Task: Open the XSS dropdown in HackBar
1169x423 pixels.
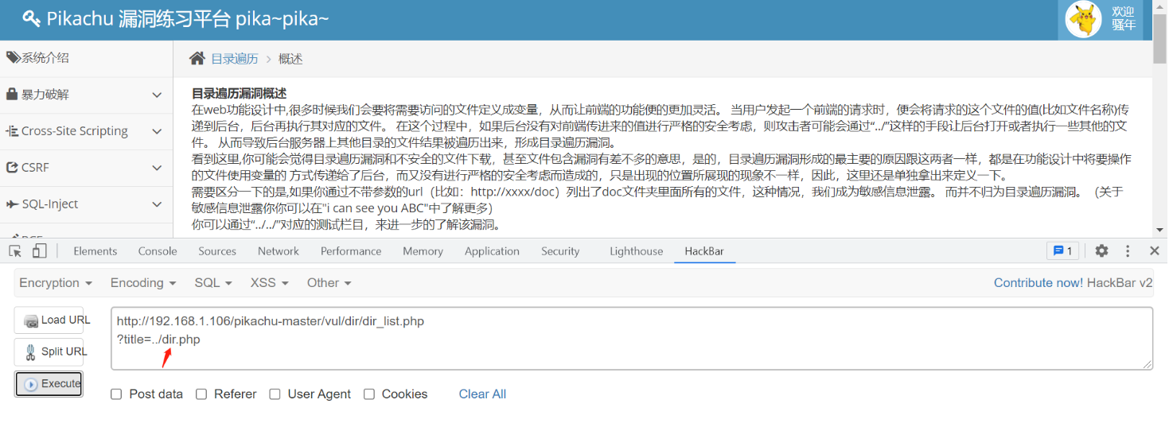Action: (270, 283)
